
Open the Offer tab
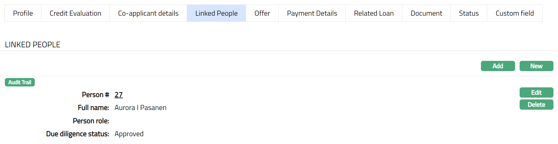262,13
